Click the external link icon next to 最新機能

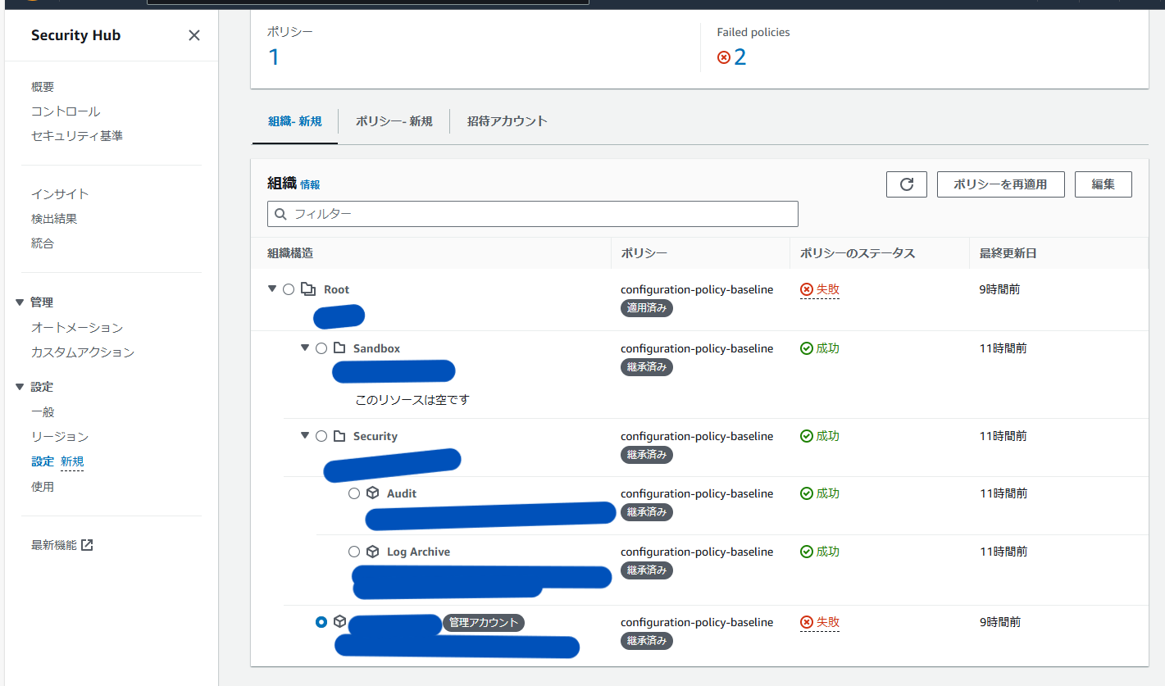[88, 544]
